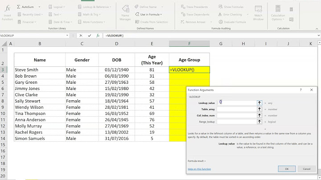Open the Watch Window

(x=258, y=12)
